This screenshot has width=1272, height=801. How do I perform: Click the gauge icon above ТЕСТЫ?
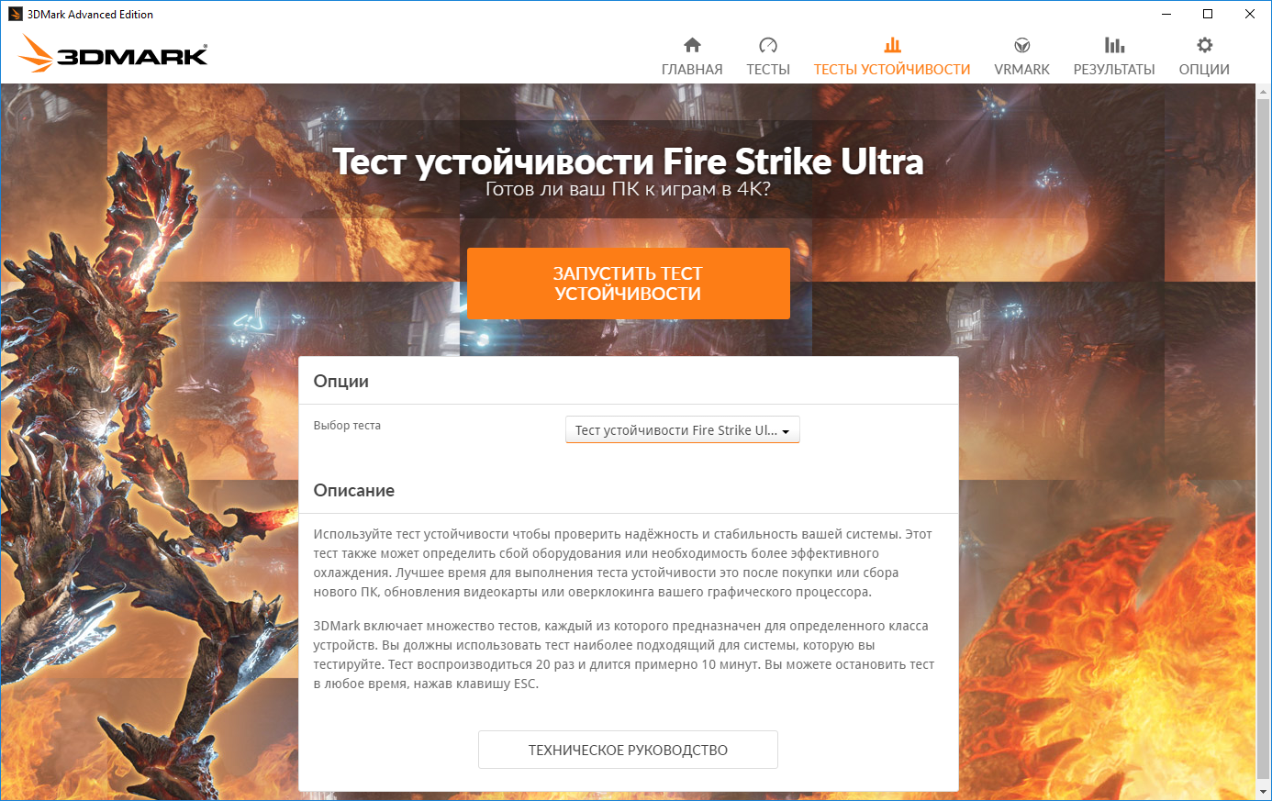coord(768,45)
